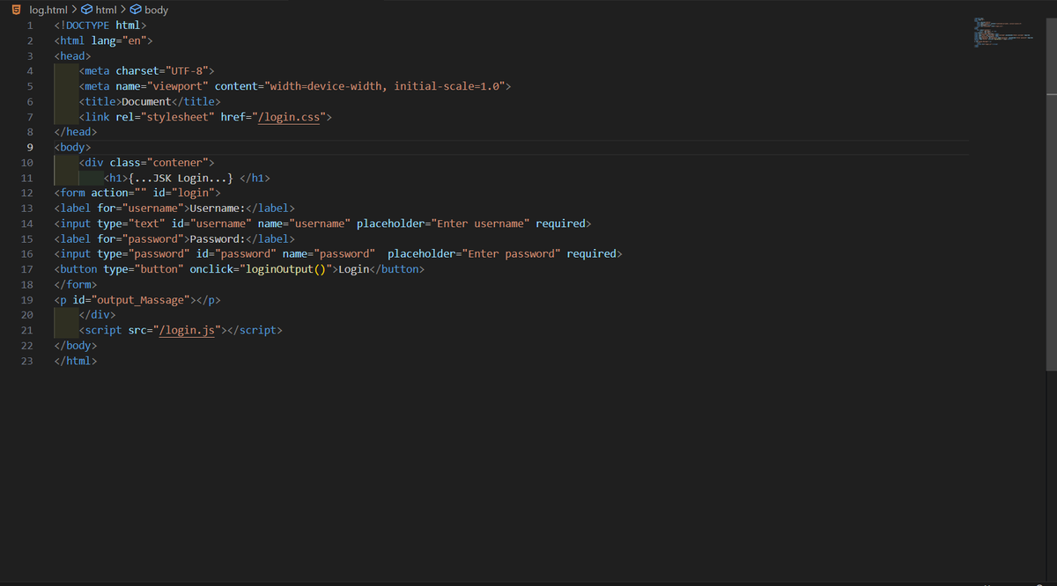Click the {...JSK Login...} heading text
Screen dimensions: 1057x586
click(181, 178)
